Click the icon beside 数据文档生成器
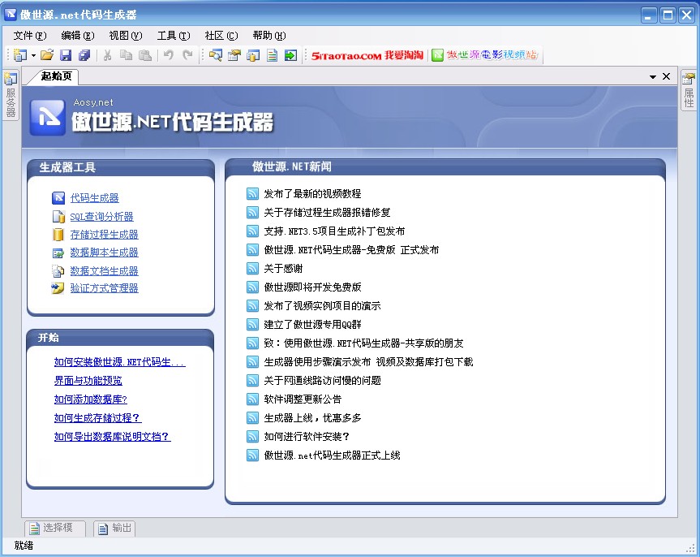 [x=58, y=271]
